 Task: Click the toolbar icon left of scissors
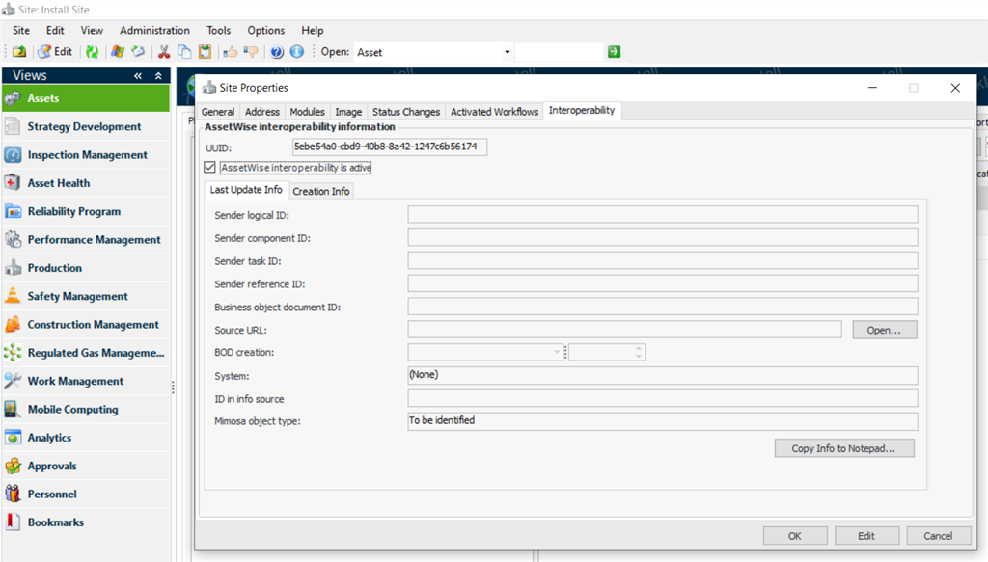coord(138,52)
